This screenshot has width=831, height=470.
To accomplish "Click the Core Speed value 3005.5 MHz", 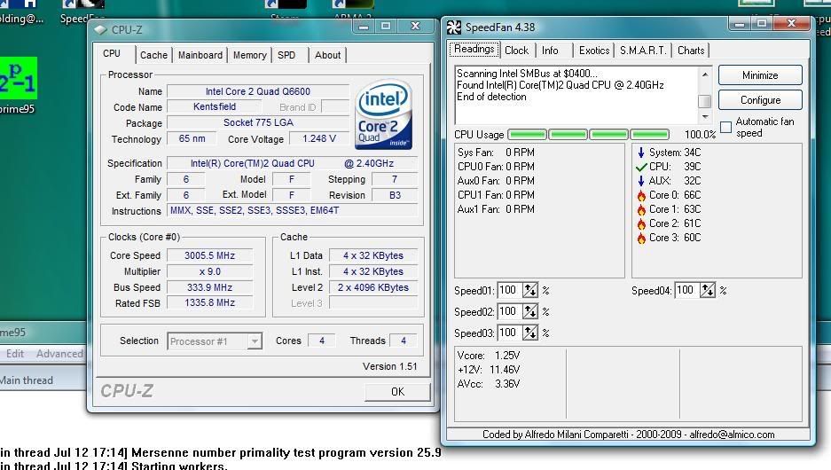I will click(x=209, y=255).
